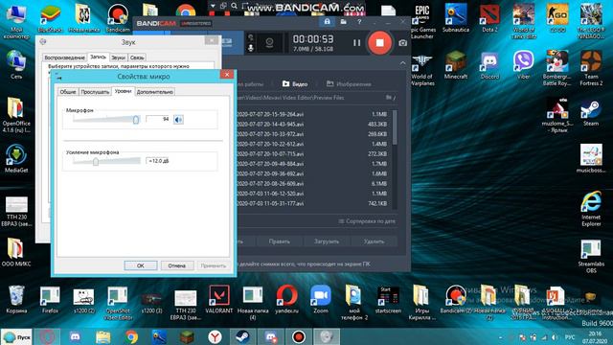Screen dimensions: 613x345
Task: Open the Minecraft desktop shortcut
Action: [456, 66]
